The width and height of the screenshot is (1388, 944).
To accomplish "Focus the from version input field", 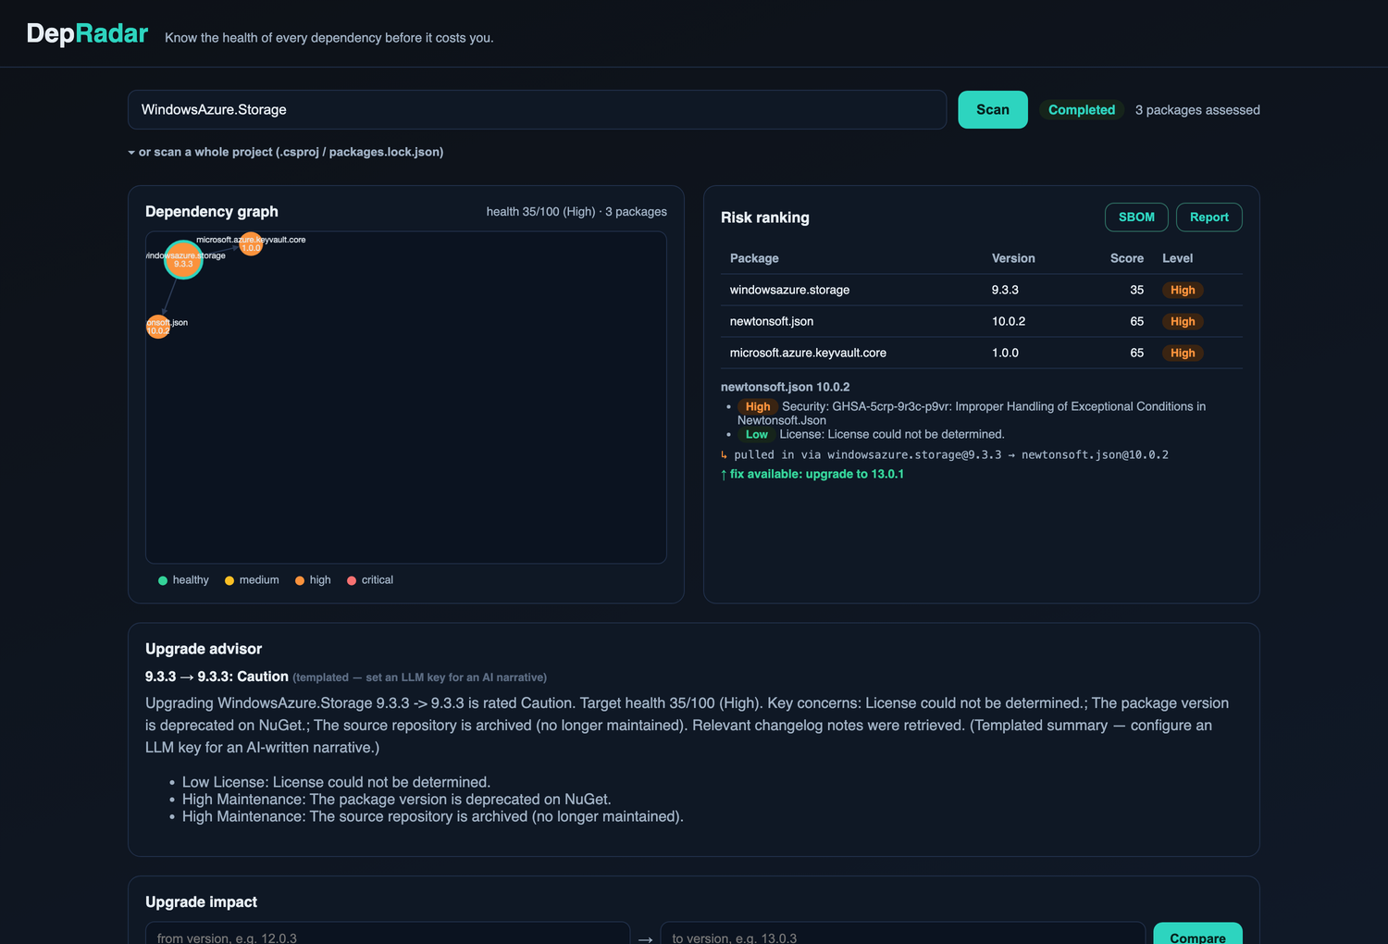I will click(x=388, y=933).
